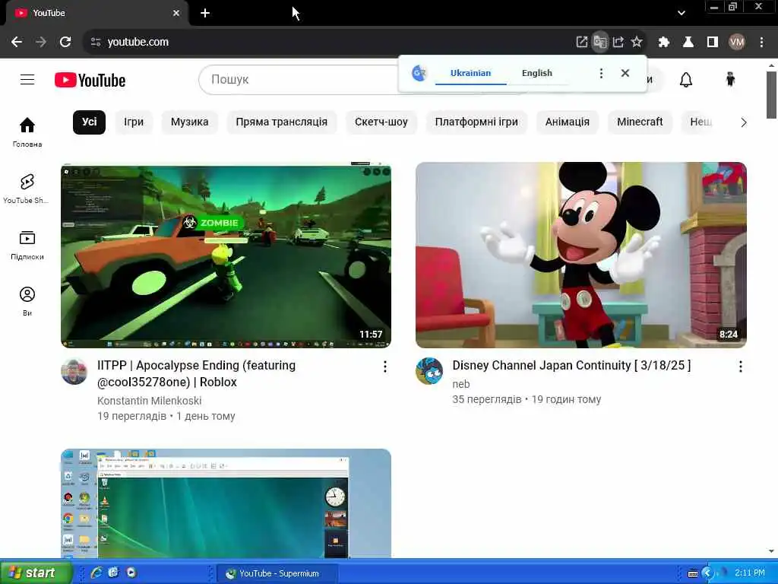Open the Windows desktop video thumbnail
The height and width of the screenshot is (584, 778).
pyautogui.click(x=226, y=503)
